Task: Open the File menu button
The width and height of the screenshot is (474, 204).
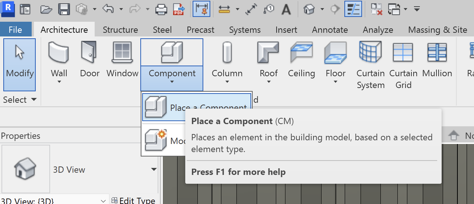Action: 15,30
